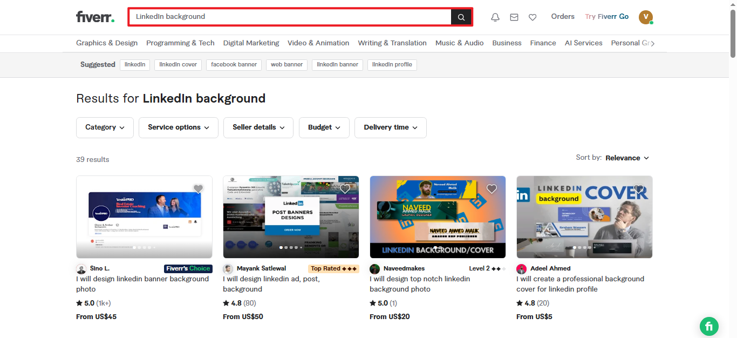Click Sino L. seller avatar
This screenshot has width=737, height=338.
81,269
